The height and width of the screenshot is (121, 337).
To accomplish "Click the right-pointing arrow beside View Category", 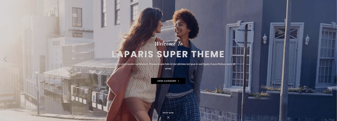I will (178, 81).
